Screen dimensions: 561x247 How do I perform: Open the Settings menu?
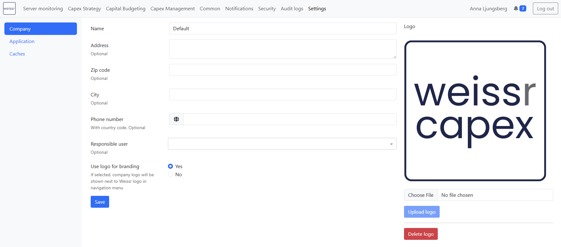click(x=317, y=8)
